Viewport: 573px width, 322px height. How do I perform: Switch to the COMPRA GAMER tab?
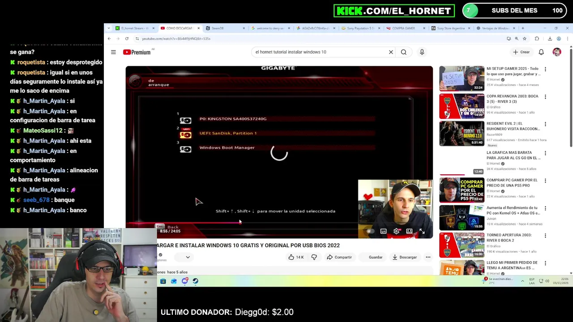point(406,28)
